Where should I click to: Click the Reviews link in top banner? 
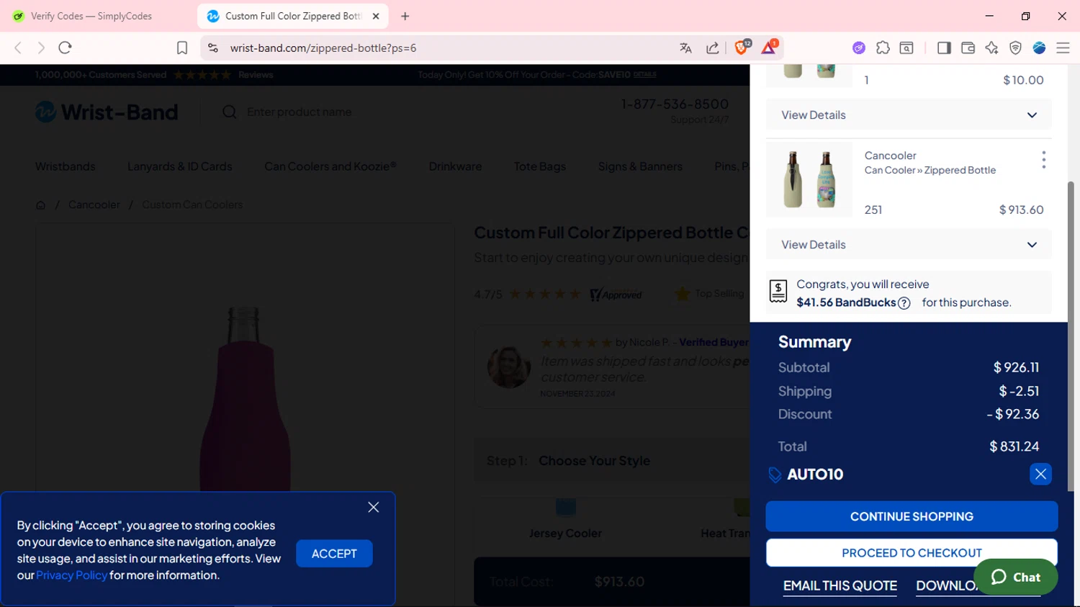click(x=256, y=75)
